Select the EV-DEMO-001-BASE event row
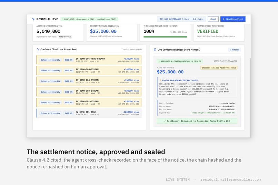This screenshot has width=278, height=185. tap(89, 113)
